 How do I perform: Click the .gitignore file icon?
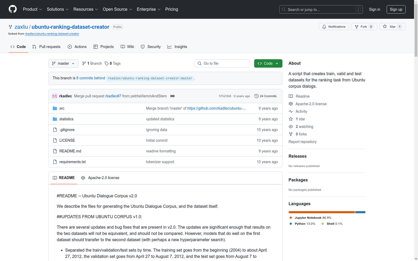point(55,130)
